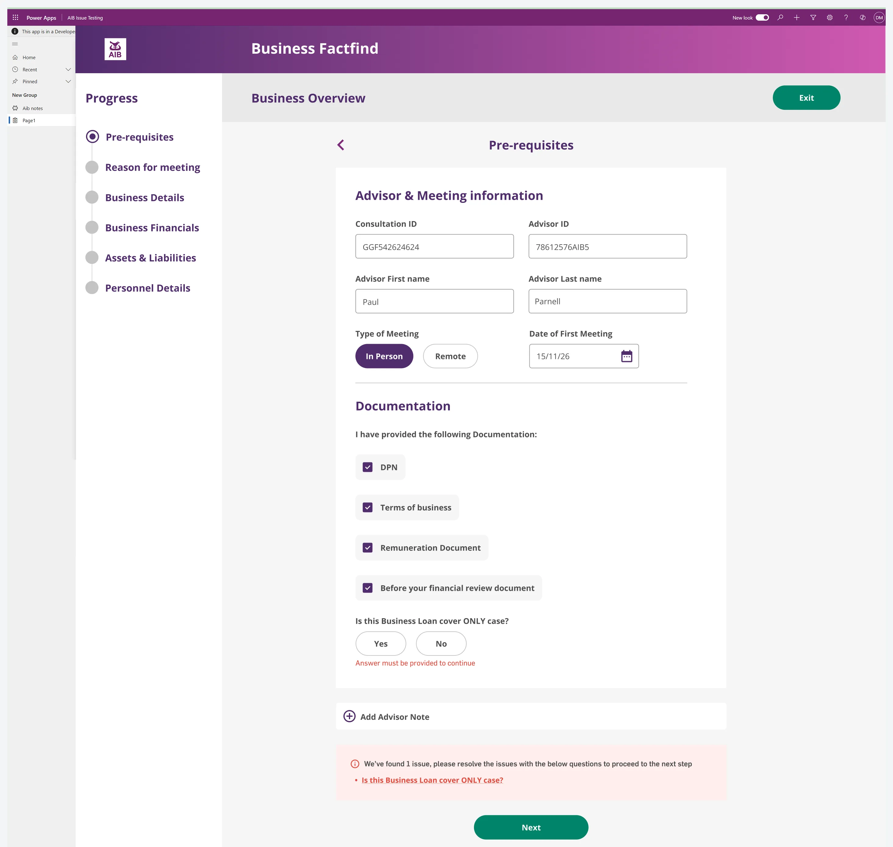Screen dimensions: 893x847
Task: Open the calendar date picker icon
Action: (x=627, y=356)
